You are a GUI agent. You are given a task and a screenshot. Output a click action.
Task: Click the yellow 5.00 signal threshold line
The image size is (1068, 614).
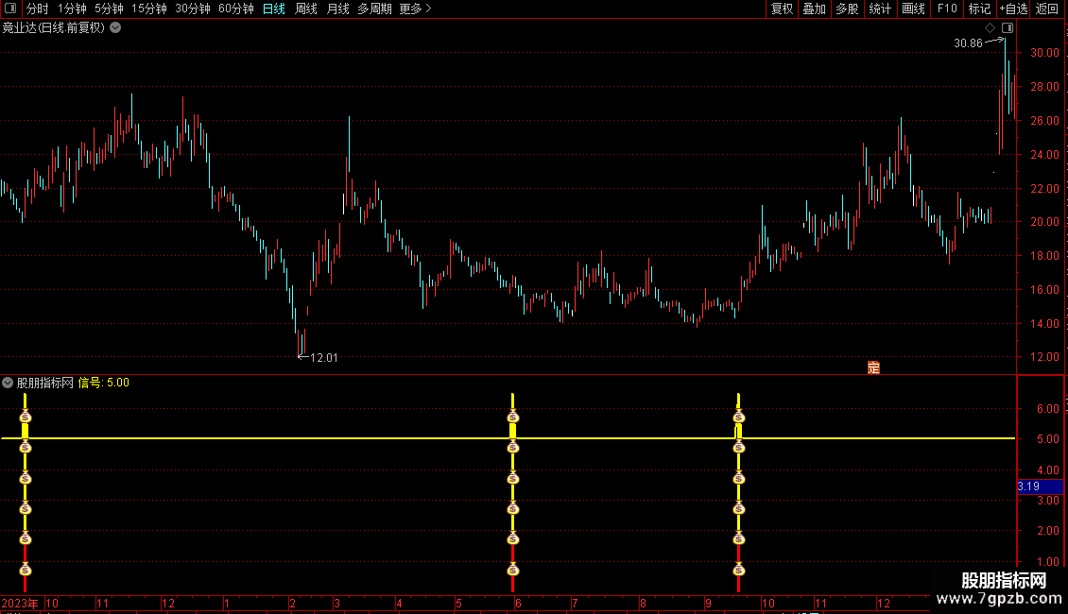point(508,437)
